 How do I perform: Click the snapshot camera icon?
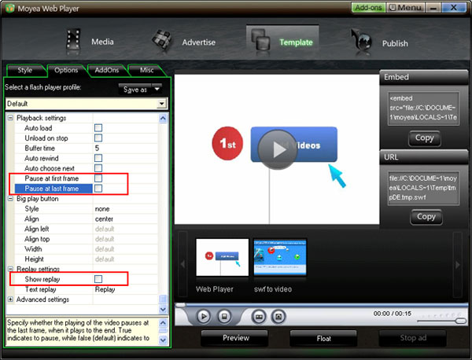[x=278, y=317]
